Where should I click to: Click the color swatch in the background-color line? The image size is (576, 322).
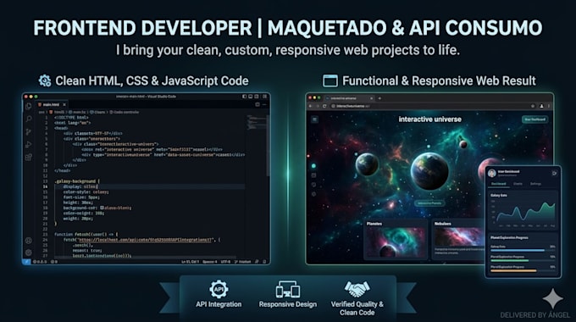tap(102, 208)
